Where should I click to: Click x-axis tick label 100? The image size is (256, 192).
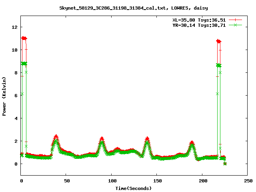click(x=112, y=181)
